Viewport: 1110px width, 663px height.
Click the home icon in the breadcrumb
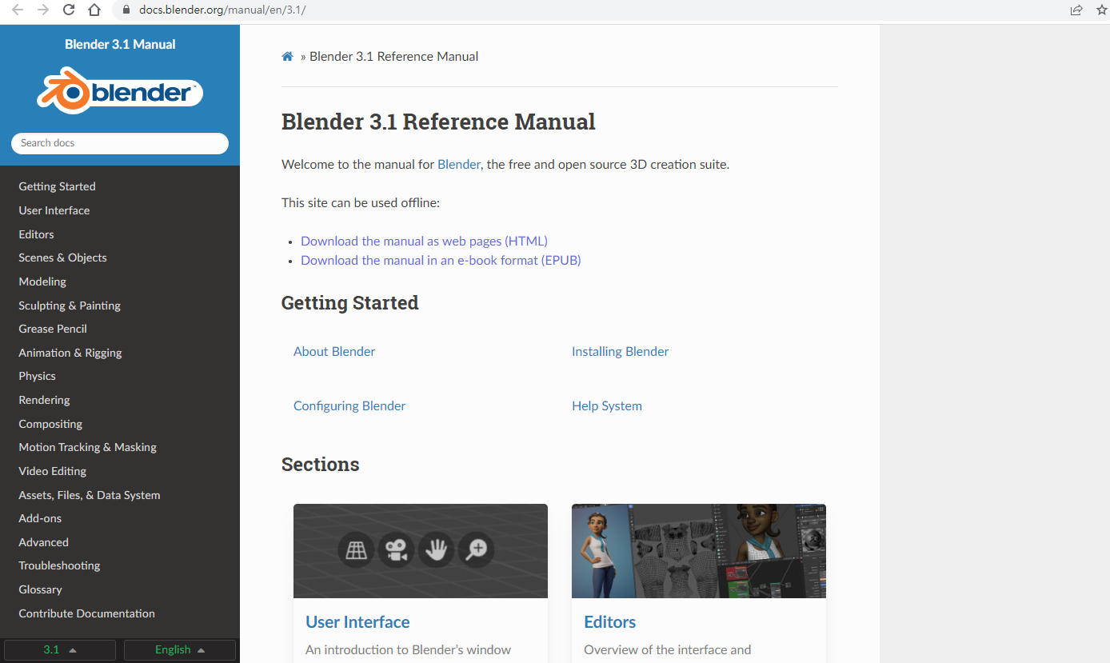click(287, 57)
